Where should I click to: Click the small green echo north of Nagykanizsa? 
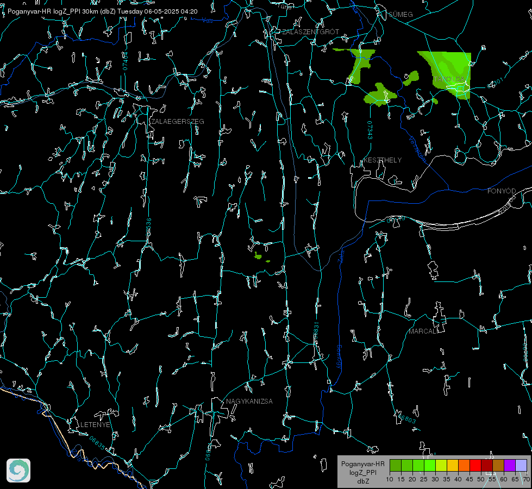click(x=258, y=256)
